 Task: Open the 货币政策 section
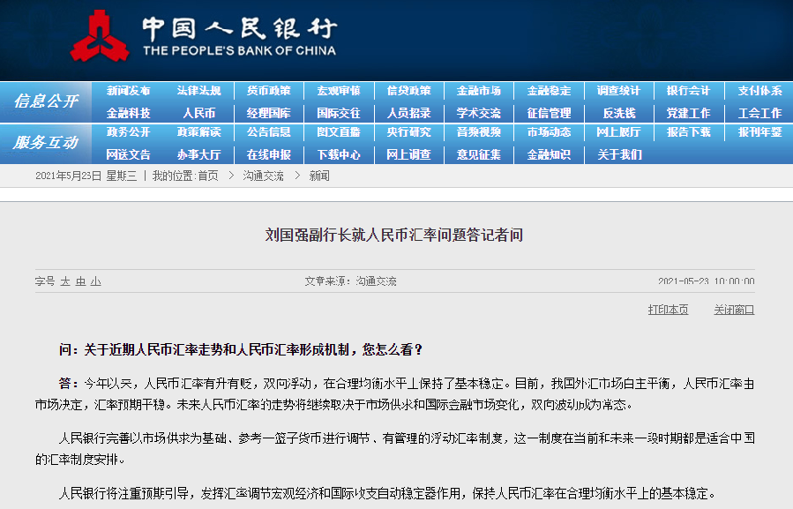(269, 90)
